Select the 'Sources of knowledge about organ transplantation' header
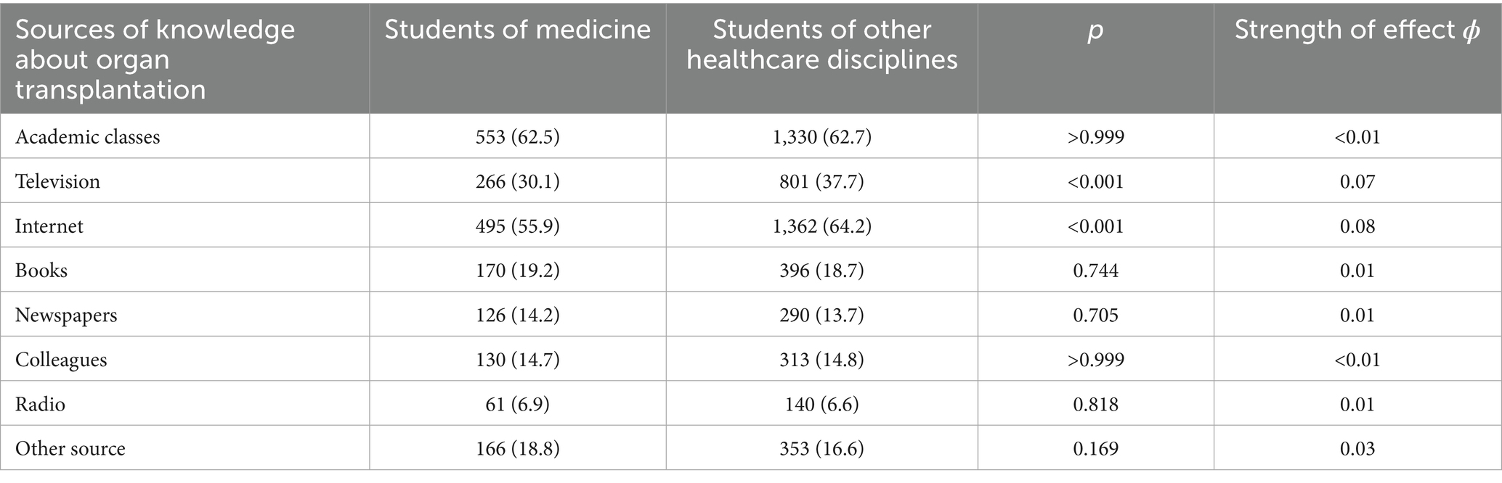The width and height of the screenshot is (1502, 483). click(155, 59)
